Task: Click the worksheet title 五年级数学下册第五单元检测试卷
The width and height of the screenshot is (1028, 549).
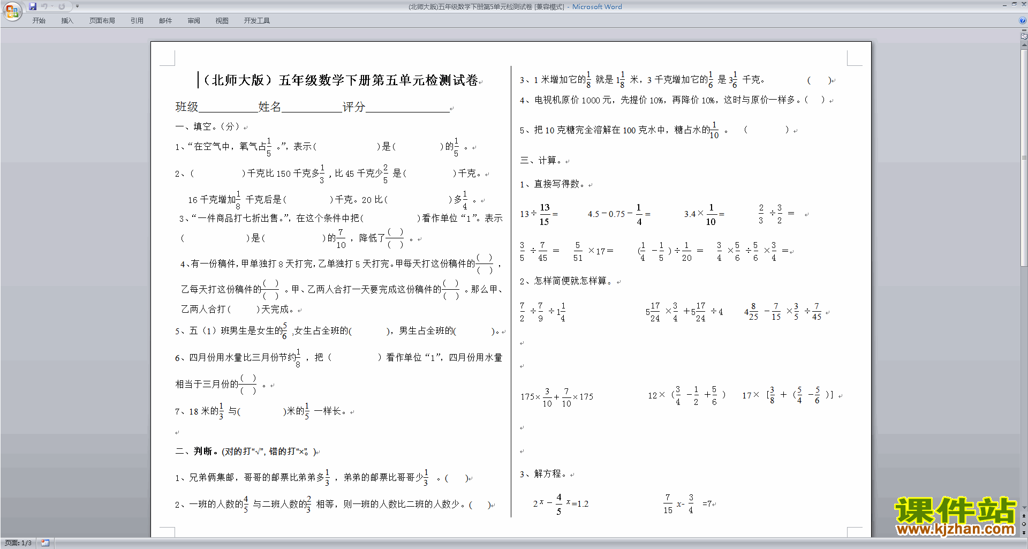Action: coord(378,80)
